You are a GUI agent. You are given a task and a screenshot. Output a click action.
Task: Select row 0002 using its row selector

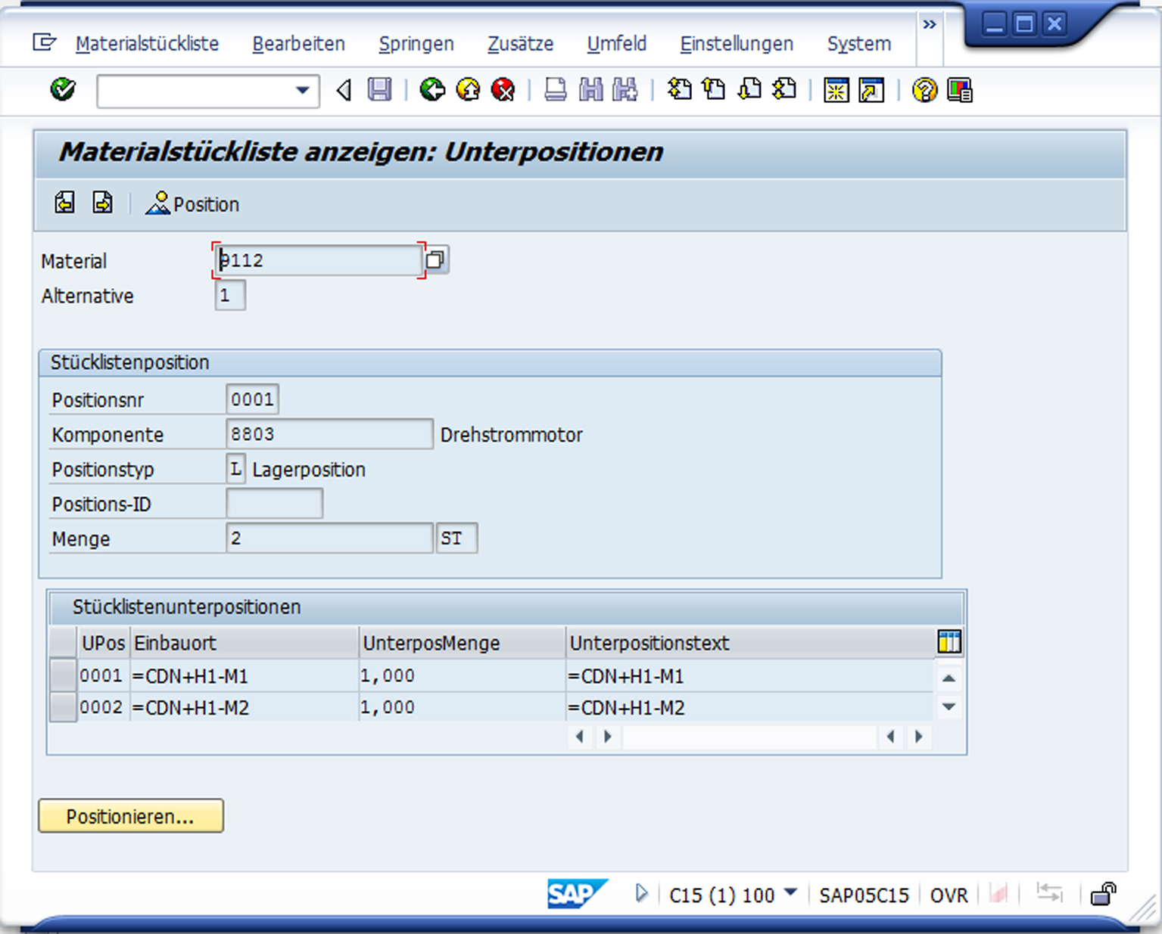coord(63,707)
